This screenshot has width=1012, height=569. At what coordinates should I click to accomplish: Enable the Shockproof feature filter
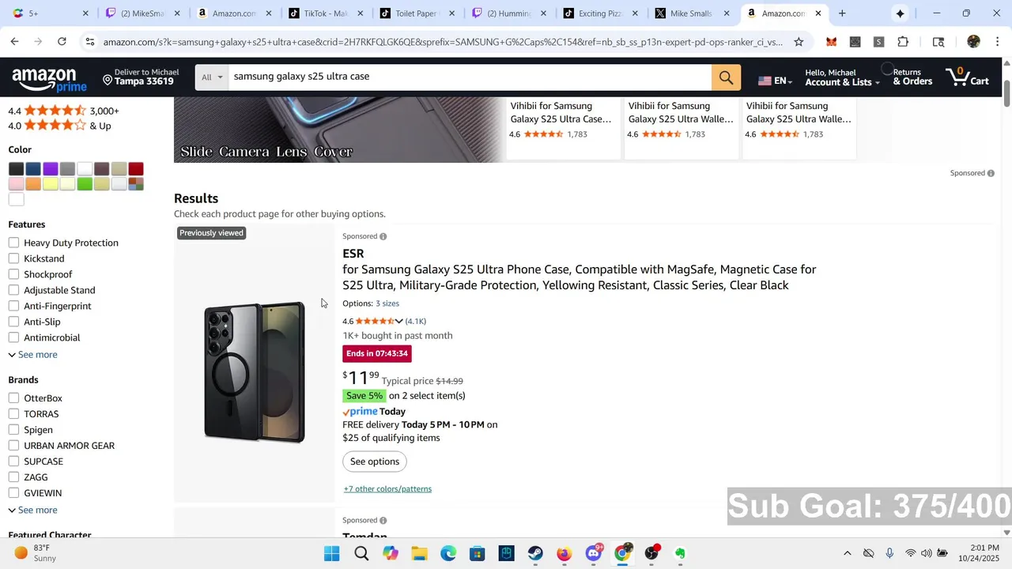pyautogui.click(x=13, y=274)
